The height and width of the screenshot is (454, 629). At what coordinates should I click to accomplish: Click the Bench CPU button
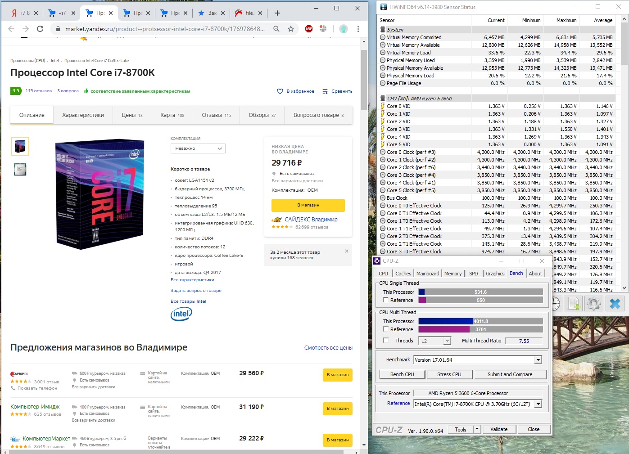tap(402, 374)
